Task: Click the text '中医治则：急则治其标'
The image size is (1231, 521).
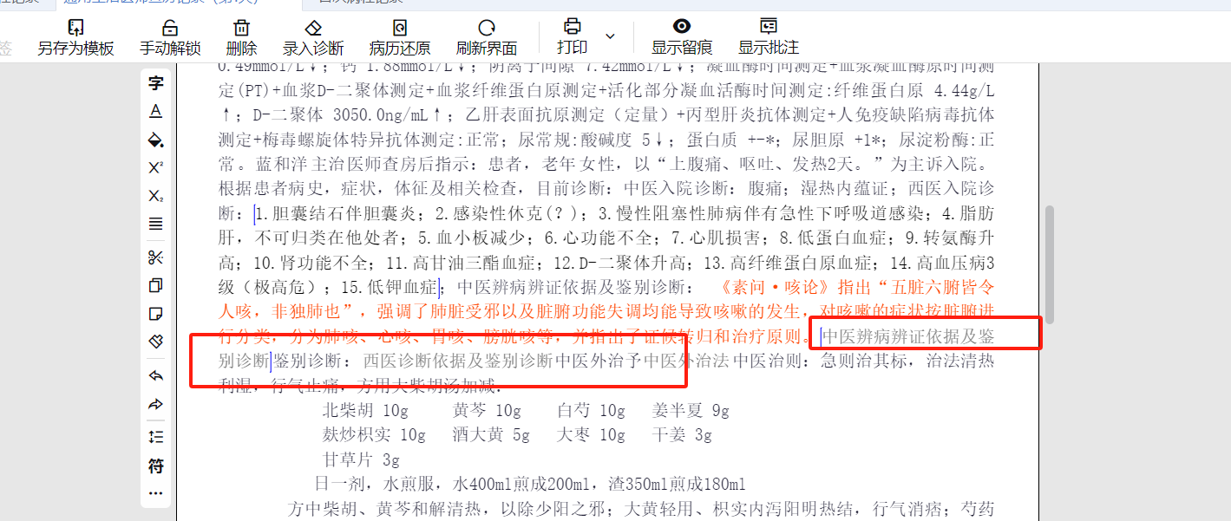Action: click(x=819, y=361)
